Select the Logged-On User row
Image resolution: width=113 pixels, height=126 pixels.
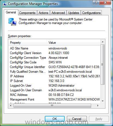(x=54, y=86)
